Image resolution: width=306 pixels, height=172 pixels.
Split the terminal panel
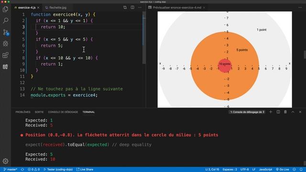click(x=278, y=112)
